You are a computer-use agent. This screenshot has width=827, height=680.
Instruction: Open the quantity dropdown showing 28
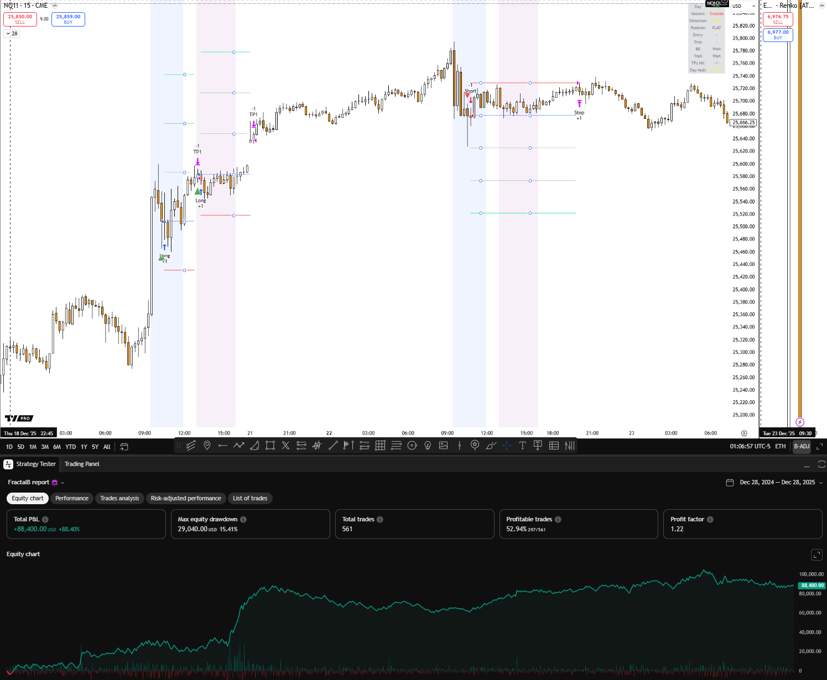click(x=11, y=33)
